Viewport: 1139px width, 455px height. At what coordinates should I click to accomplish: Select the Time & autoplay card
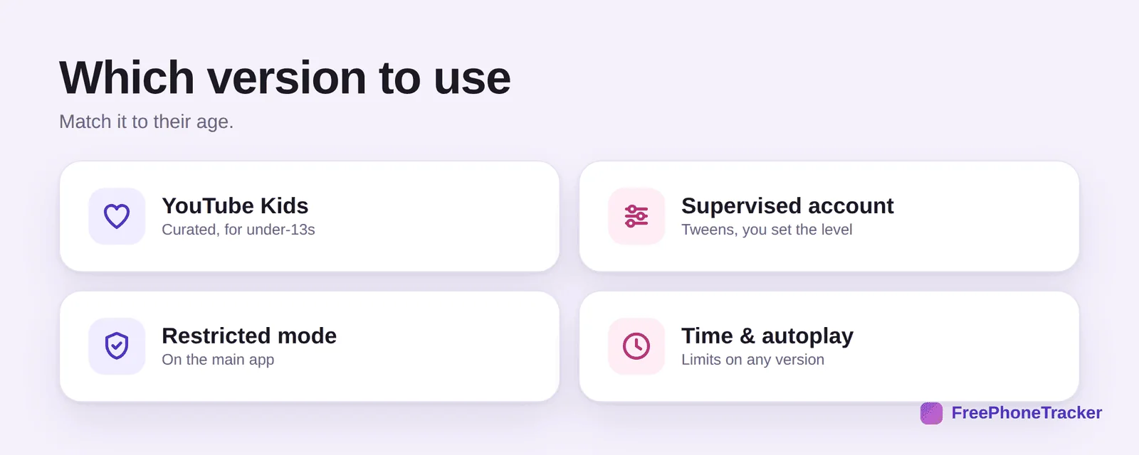click(829, 346)
